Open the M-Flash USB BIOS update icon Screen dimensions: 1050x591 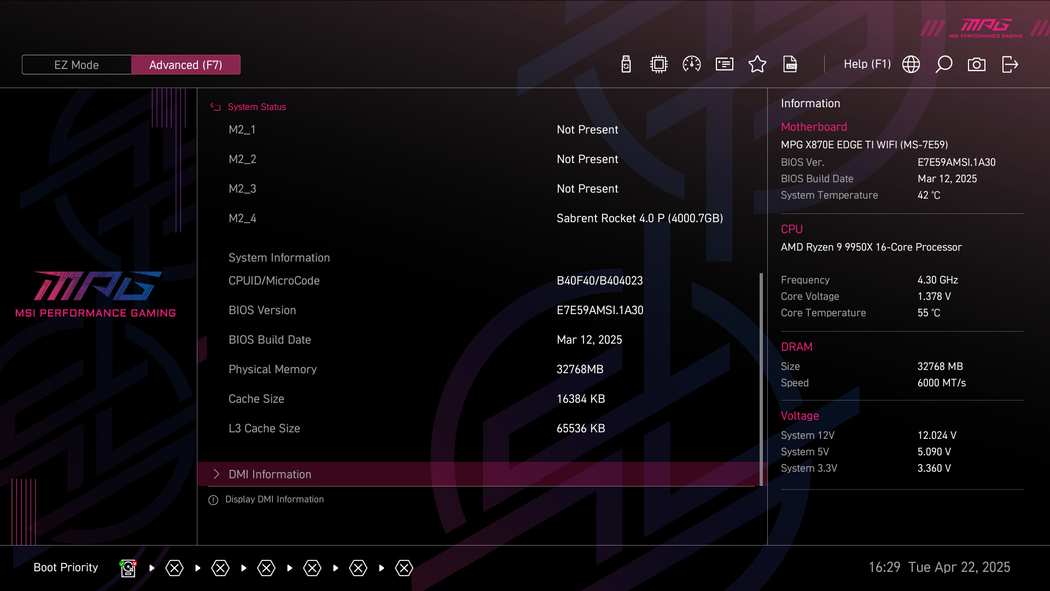coord(626,64)
